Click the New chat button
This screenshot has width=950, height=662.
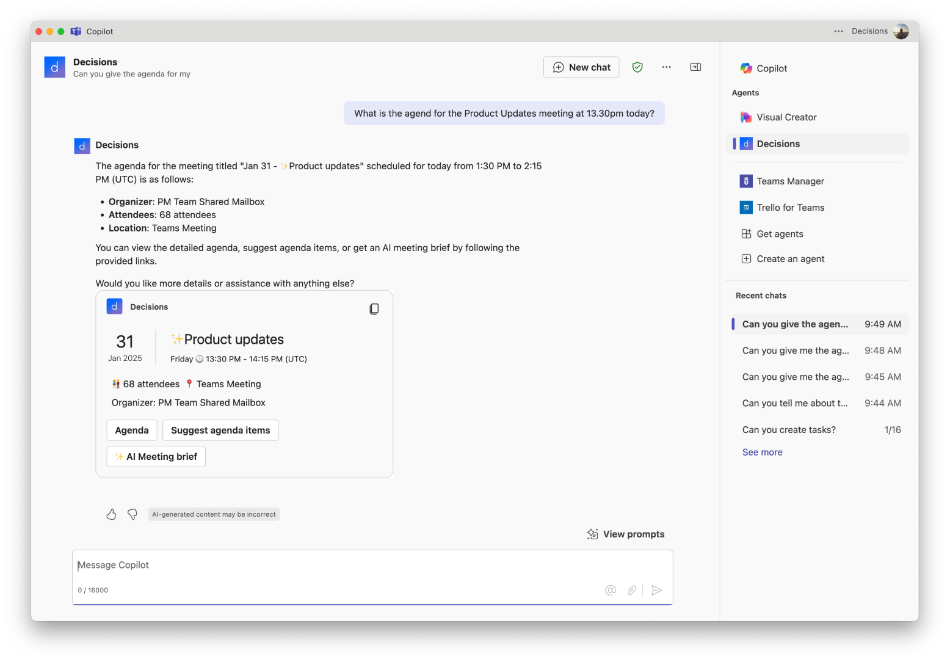(581, 67)
